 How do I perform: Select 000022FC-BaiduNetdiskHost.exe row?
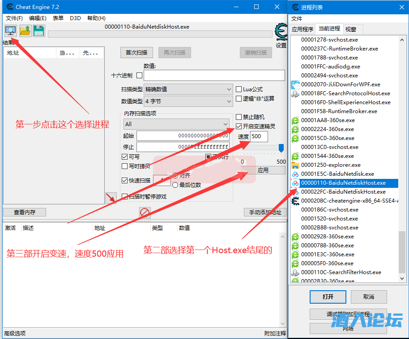pyautogui.click(x=345, y=192)
